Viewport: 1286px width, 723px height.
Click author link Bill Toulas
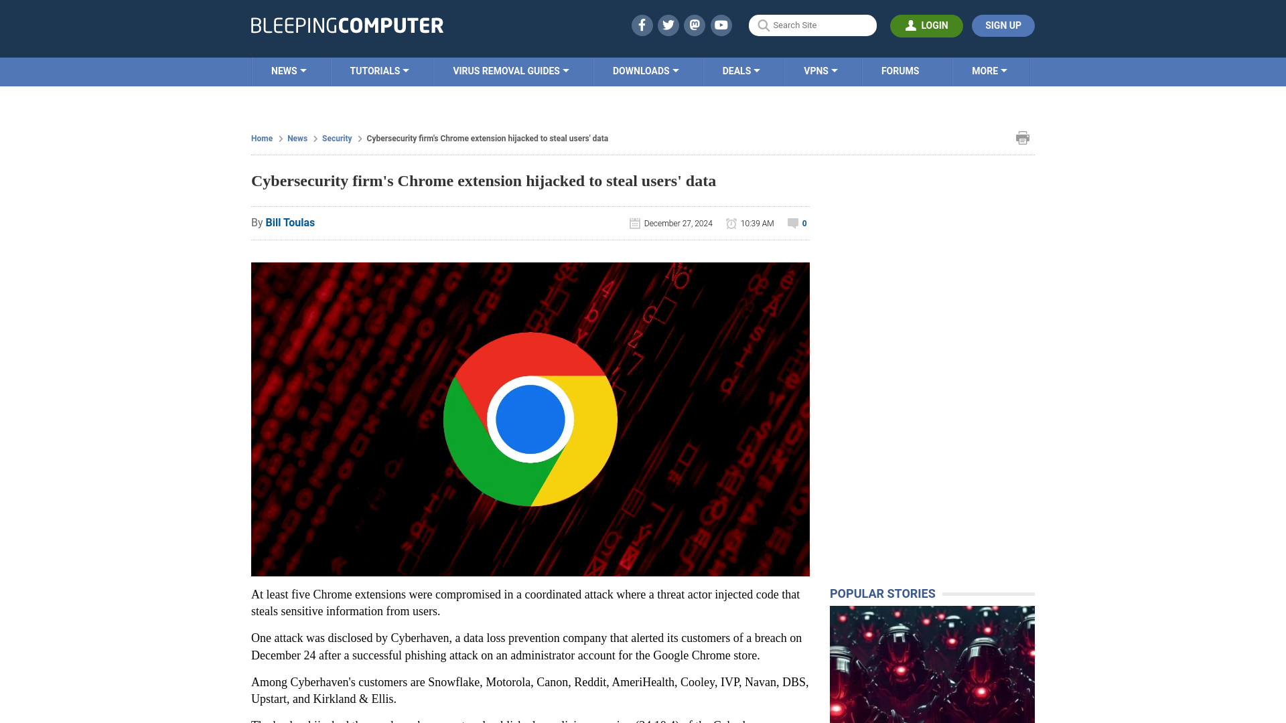point(290,222)
